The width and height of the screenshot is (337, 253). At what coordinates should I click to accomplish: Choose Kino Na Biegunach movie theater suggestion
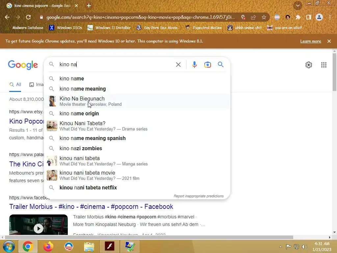tap(137, 101)
